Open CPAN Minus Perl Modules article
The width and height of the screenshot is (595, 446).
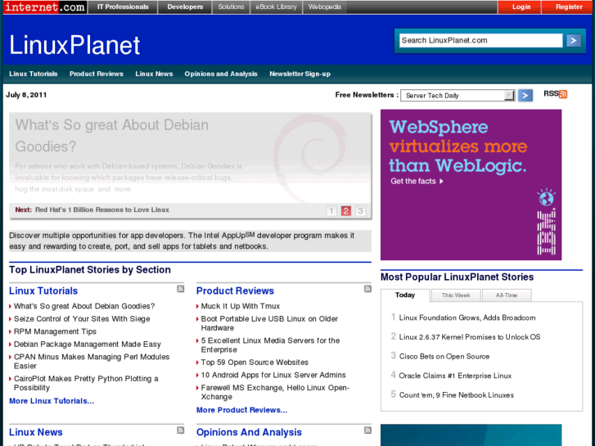pos(92,362)
